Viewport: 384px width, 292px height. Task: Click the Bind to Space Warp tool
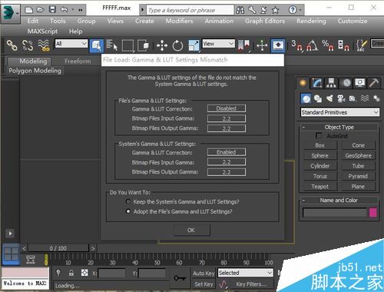pyautogui.click(x=44, y=45)
